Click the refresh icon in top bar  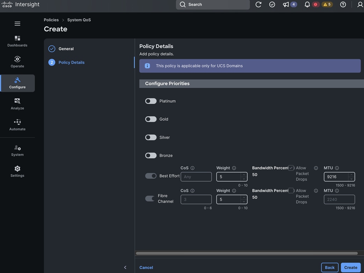click(259, 5)
